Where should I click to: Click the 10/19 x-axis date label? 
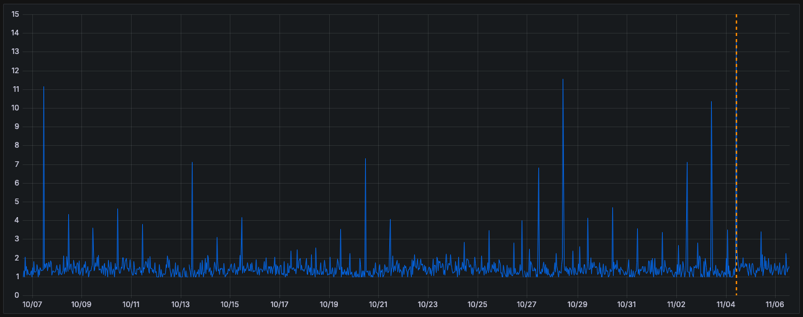click(329, 305)
